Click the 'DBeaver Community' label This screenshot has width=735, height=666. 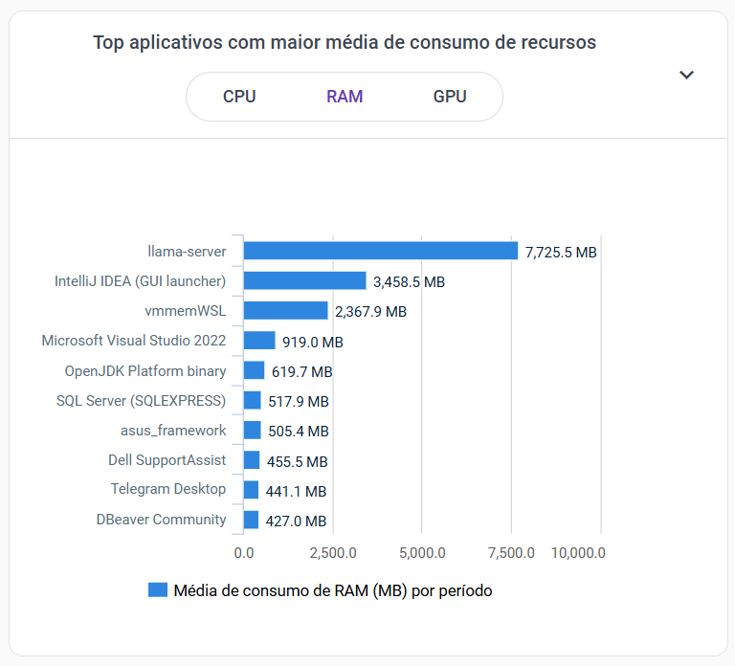tap(161, 520)
